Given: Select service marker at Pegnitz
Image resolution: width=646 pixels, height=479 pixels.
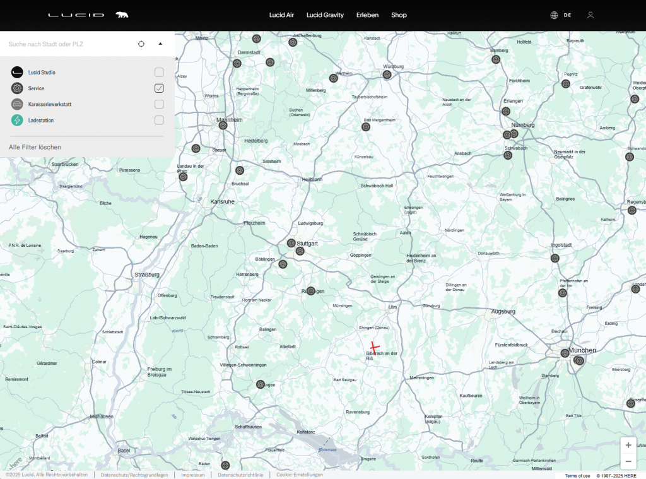Looking at the screenshot, I should click(x=566, y=84).
